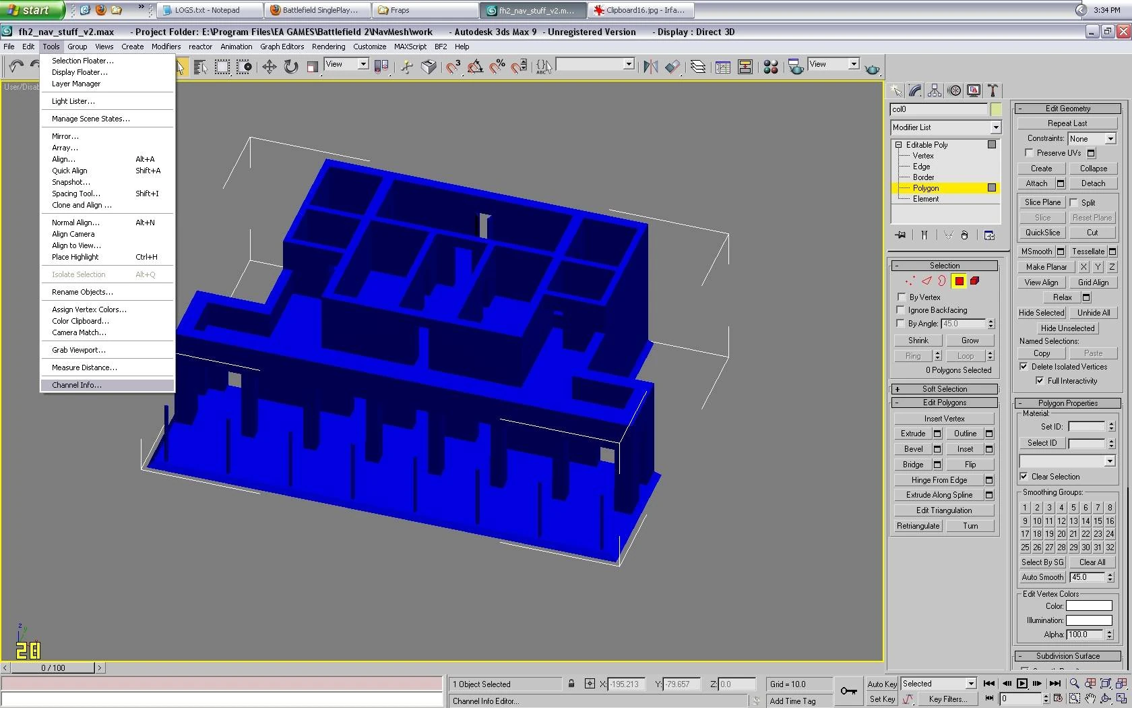Screen dimensions: 1132x708
Task: Activate the Rotate tool icon
Action: click(x=291, y=67)
